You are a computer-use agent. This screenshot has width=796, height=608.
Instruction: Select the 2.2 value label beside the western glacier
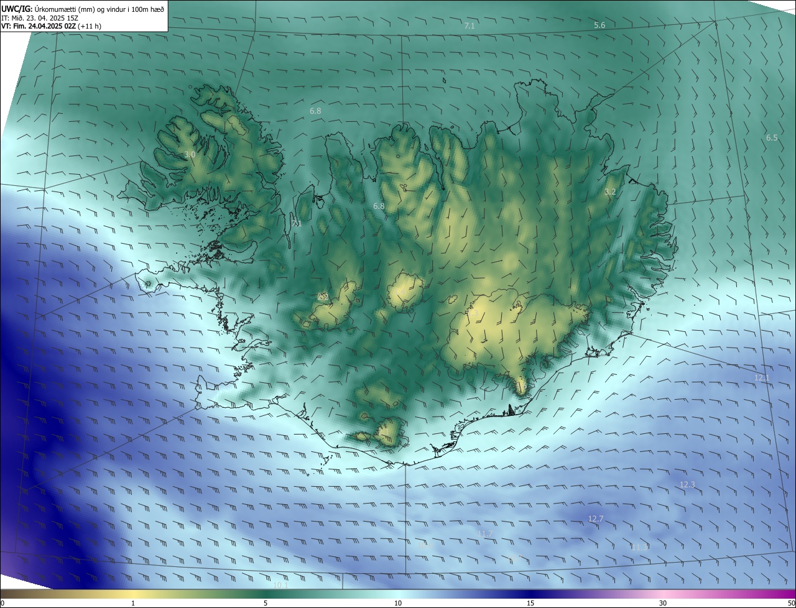pos(323,297)
